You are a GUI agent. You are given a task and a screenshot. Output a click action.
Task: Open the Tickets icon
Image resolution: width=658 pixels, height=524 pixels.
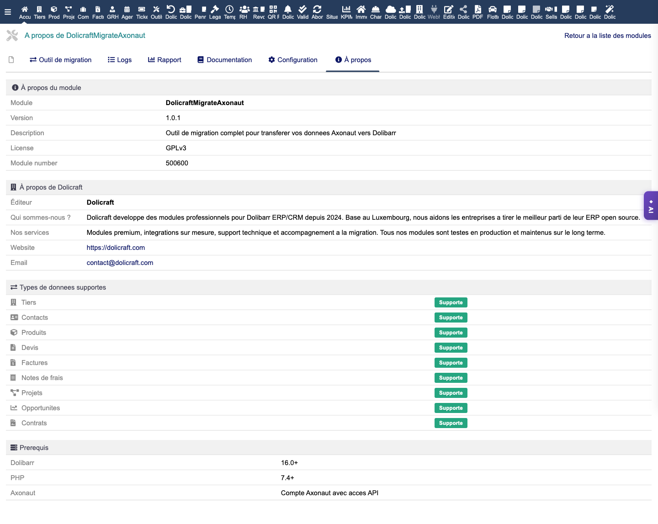tap(142, 9)
